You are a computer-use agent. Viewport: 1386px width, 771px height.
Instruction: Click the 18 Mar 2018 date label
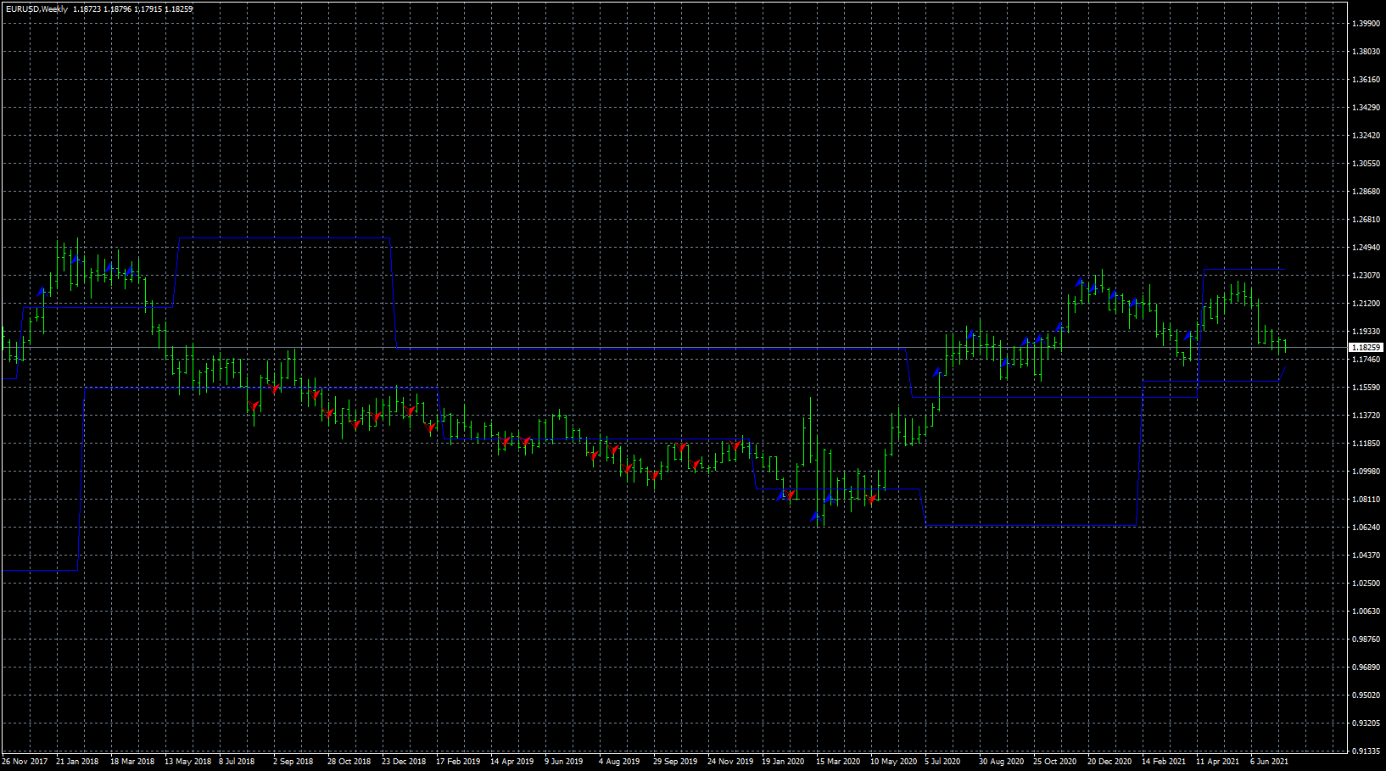132,762
